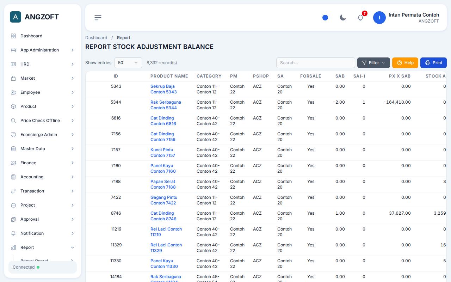This screenshot has height=282, width=451.
Task: Click the Product box icon
Action: pyautogui.click(x=13, y=106)
